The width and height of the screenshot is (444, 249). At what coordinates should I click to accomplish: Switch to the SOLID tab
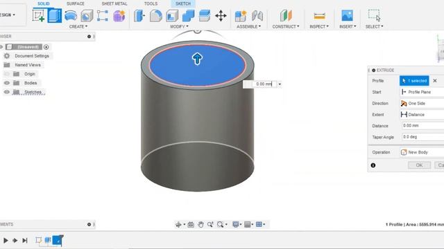[44, 3]
